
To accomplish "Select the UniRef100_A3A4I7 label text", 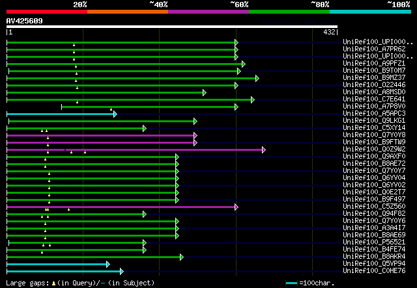I will click(x=374, y=228).
